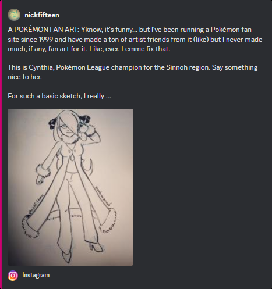The image size is (272, 289).
Task: Click the Instagram logo icon
Action: pyautogui.click(x=13, y=276)
